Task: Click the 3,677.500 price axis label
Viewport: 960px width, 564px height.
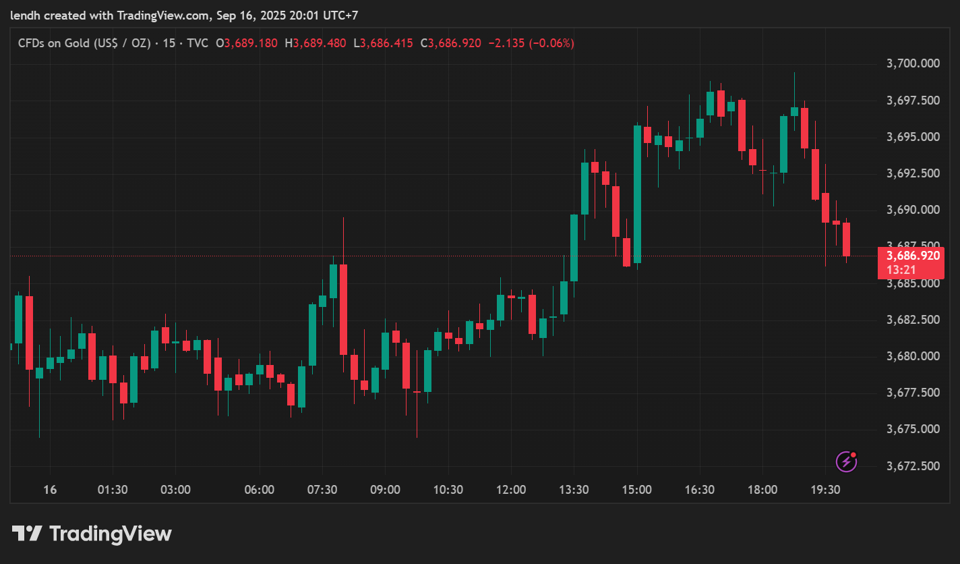Action: [913, 393]
